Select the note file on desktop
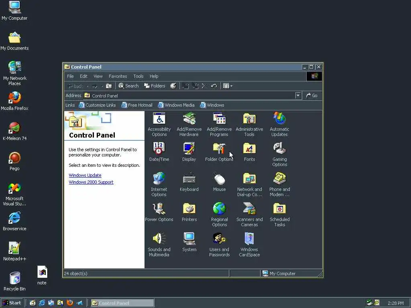Image resolution: width=411 pixels, height=308 pixels. click(42, 276)
